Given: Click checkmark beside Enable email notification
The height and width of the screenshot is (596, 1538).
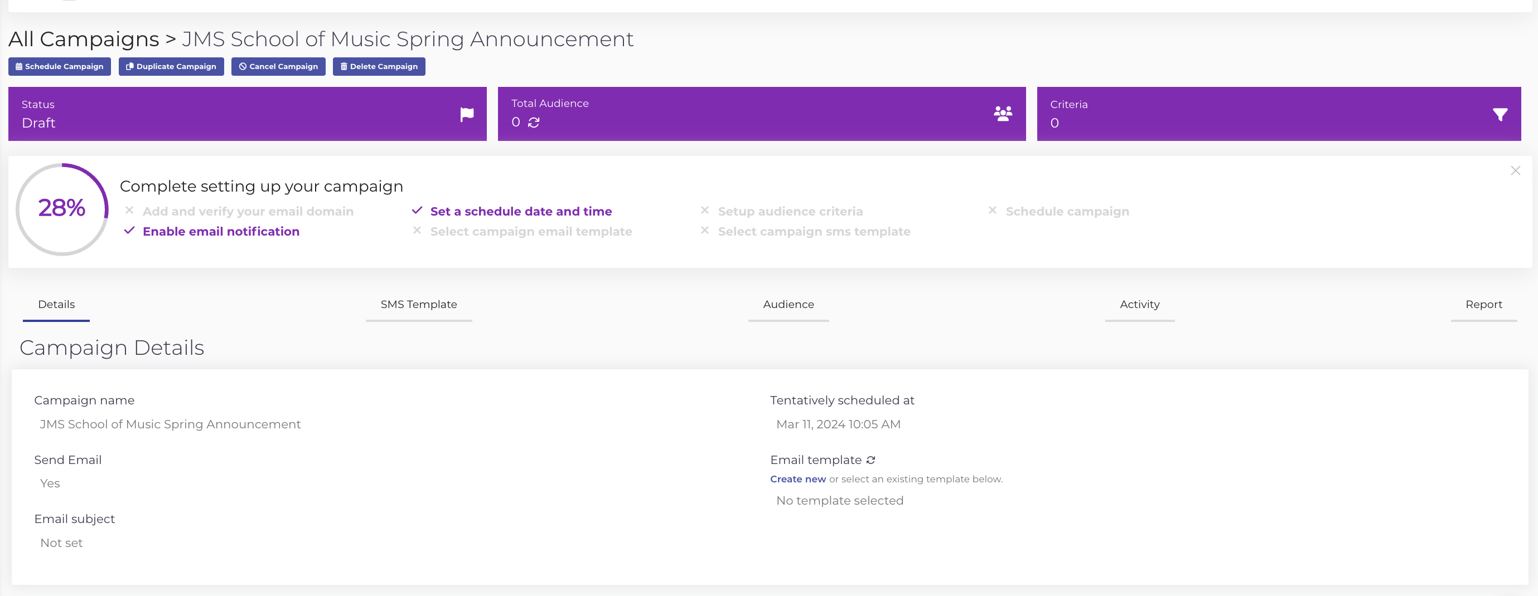Looking at the screenshot, I should [129, 230].
